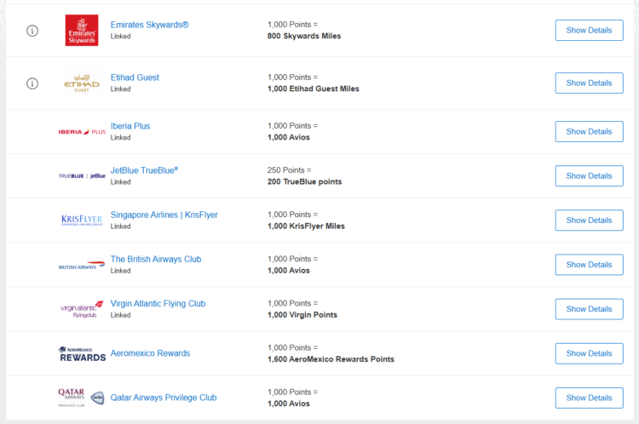The image size is (639, 424).
Task: Show Details for The British Airways Club
Action: click(x=589, y=265)
